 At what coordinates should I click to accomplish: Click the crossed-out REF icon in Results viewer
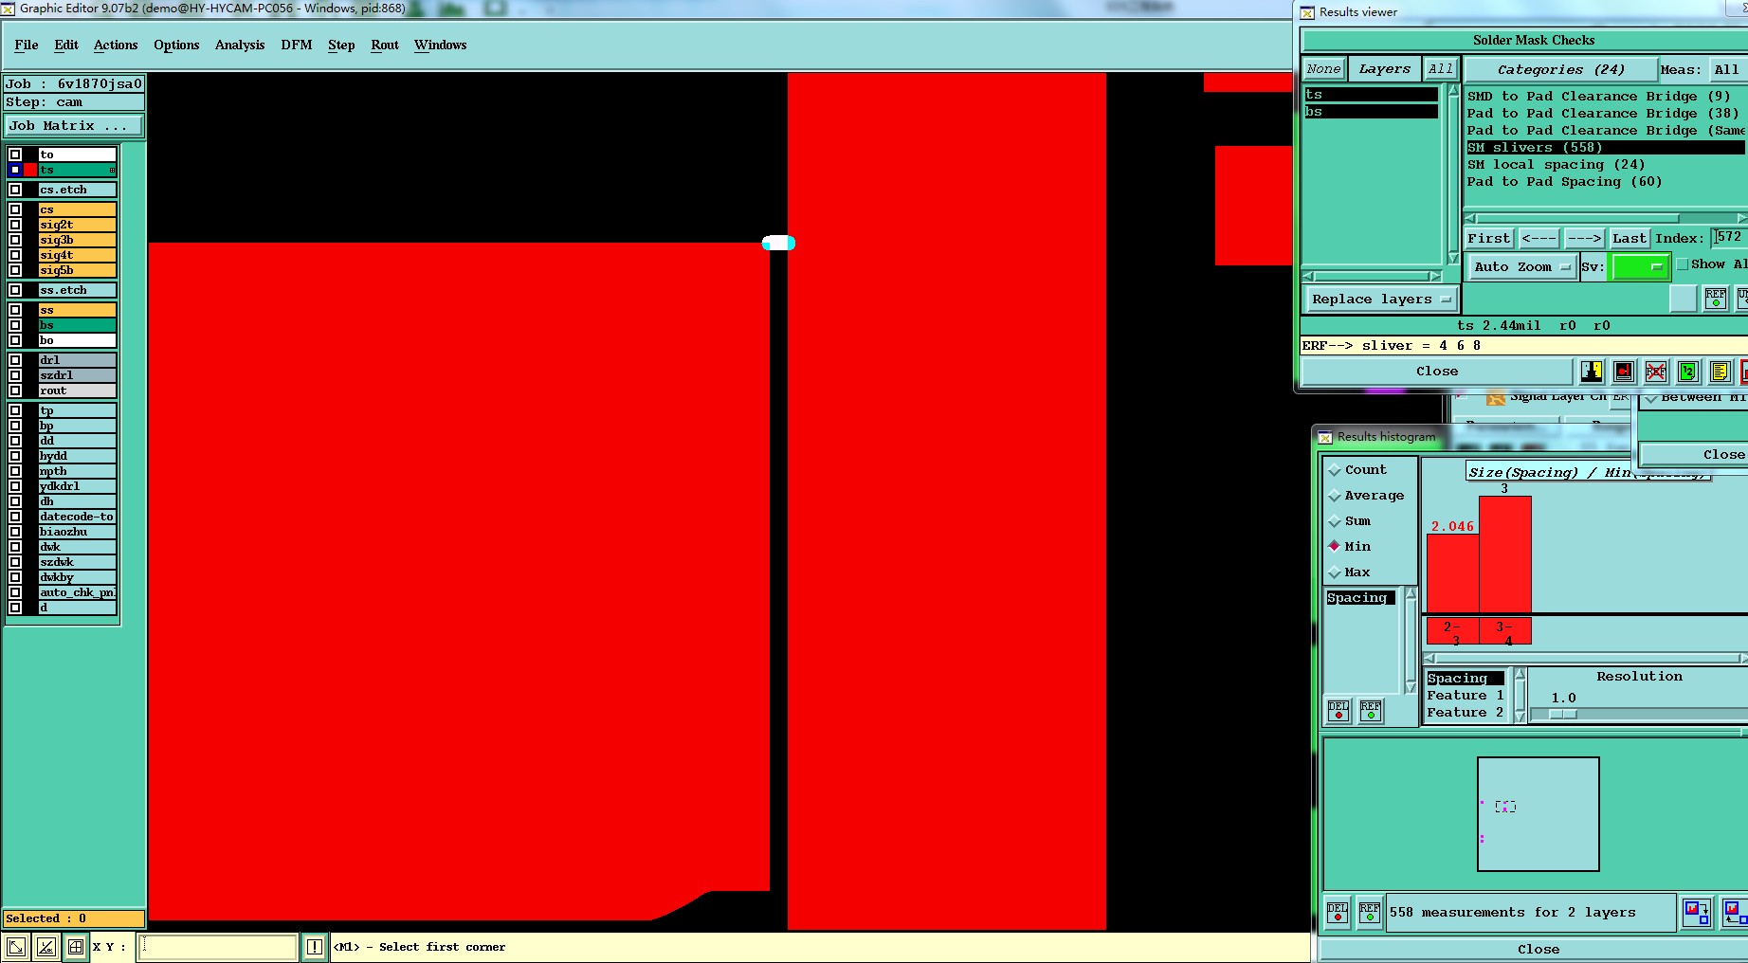(x=1656, y=372)
